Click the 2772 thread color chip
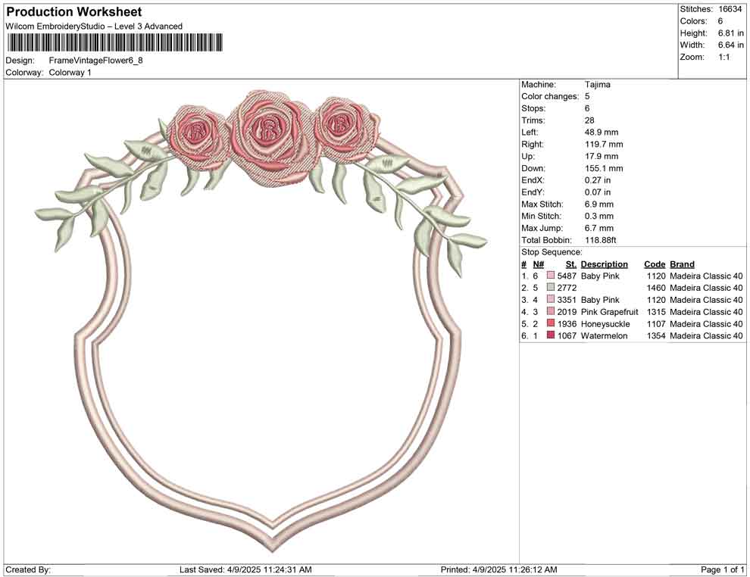 tap(551, 288)
